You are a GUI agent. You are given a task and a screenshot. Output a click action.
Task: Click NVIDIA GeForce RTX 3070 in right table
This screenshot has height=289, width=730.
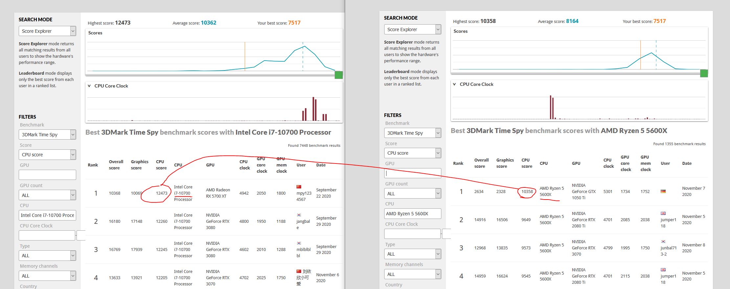584,248
